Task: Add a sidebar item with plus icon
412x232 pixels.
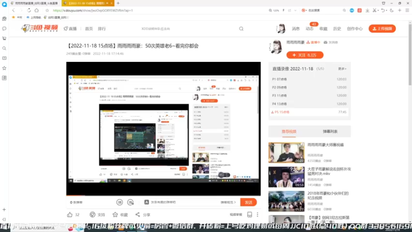Action: tap(4, 210)
